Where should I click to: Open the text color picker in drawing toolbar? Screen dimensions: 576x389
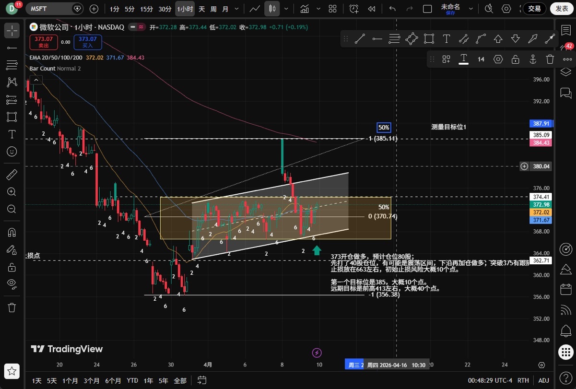click(x=463, y=59)
